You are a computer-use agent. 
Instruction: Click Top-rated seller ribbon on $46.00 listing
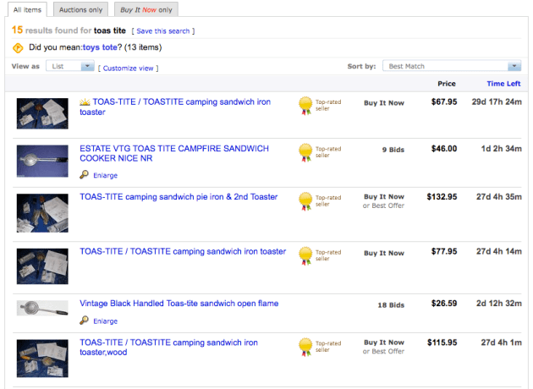(305, 152)
